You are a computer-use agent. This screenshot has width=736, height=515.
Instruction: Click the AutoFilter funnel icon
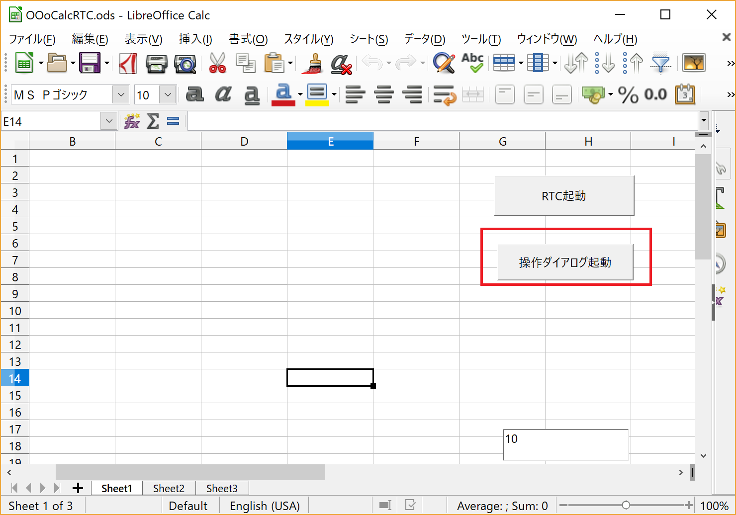661,64
